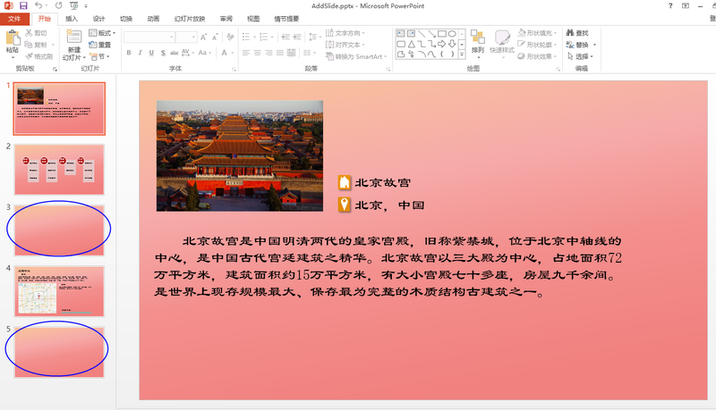The height and width of the screenshot is (410, 716).
Task: Click the Quick Styles (快速样式) button
Action: [502, 42]
